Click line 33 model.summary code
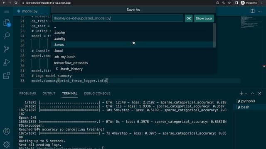This screenshot has width=266, height=149. pyautogui.click(x=69, y=81)
